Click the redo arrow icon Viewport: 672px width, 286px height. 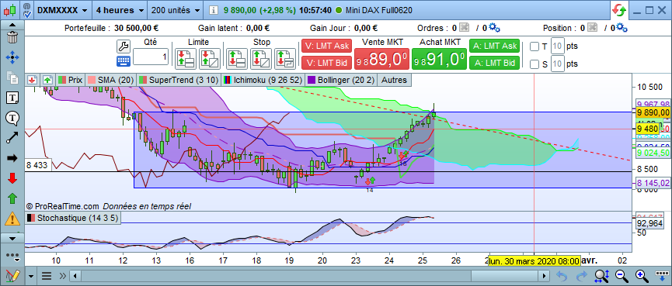(x=582, y=276)
